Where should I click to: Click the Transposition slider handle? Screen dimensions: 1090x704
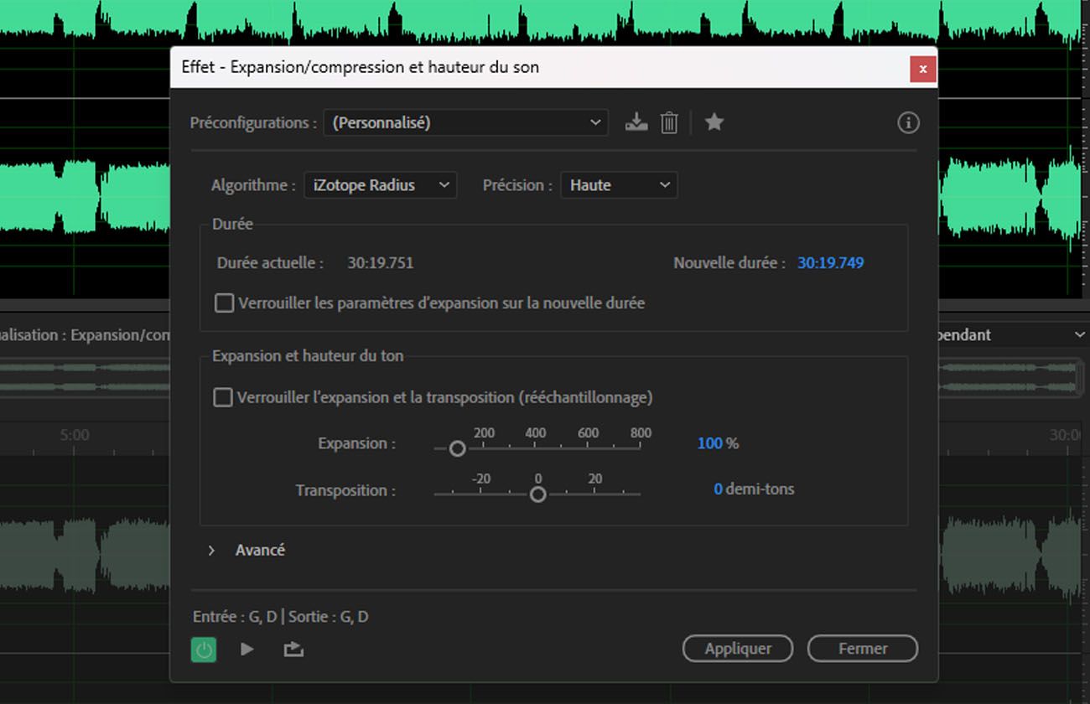pos(538,494)
